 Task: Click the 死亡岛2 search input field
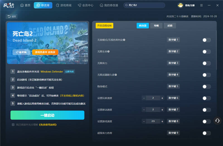pyautogui.click(x=145, y=5)
